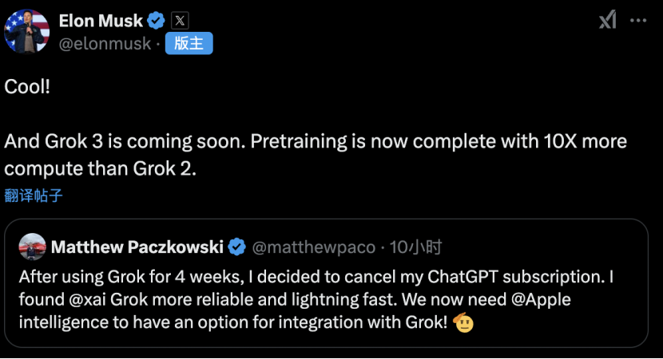Screen dimensions: 663x359
Task: Open Matthew Paczkowski's small avatar
Action: [x=32, y=247]
